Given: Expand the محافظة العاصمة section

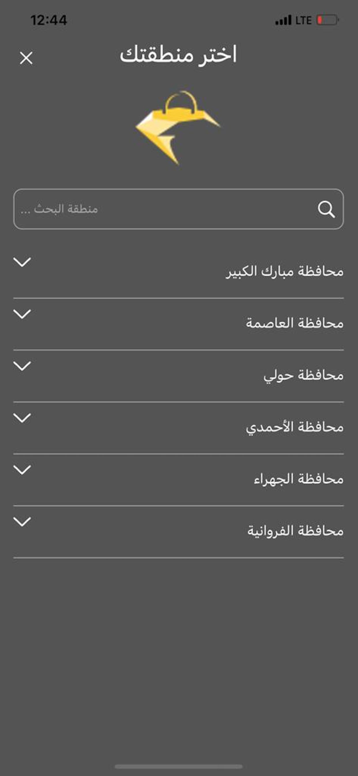Looking at the screenshot, I should pyautogui.click(x=22, y=315).
